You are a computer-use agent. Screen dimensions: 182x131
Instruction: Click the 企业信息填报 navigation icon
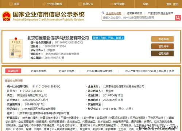(x=44, y=4)
